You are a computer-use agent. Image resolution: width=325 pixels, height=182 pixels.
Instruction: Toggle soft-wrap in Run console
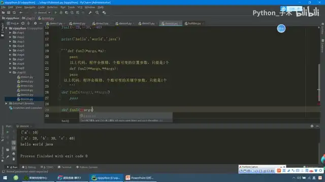[x=14, y=143]
